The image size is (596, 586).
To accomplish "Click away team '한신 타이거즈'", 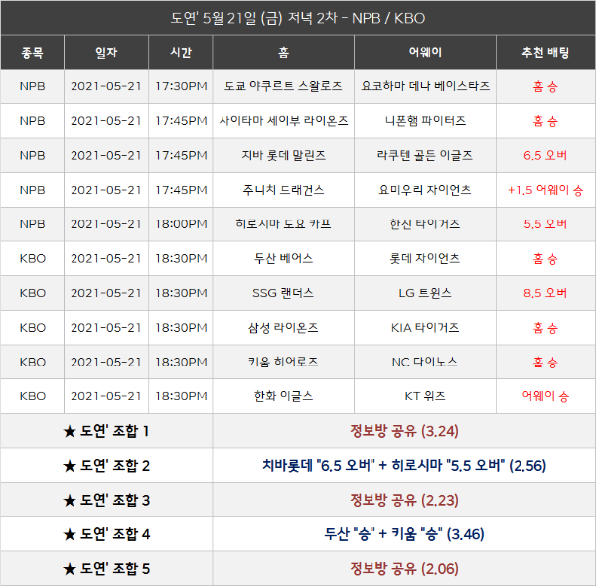I will [425, 224].
